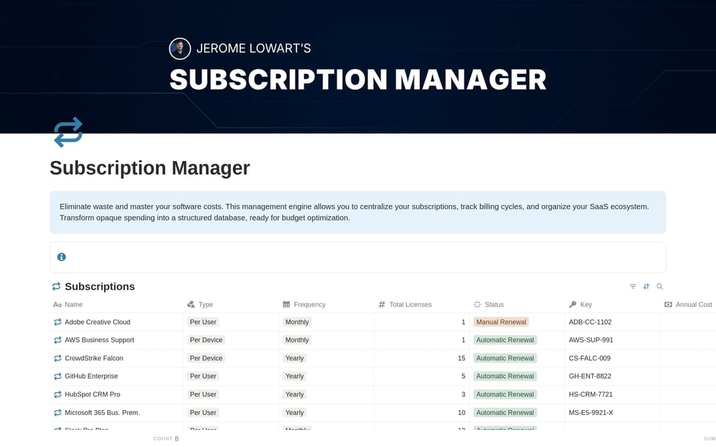Click license count 15 for CrowdStrike Falcon
The image size is (716, 447).
(461, 359)
